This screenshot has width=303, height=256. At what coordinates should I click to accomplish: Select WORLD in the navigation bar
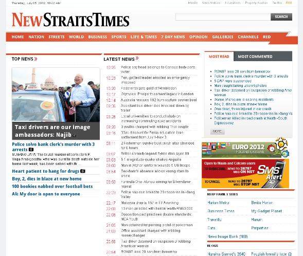pos(76,37)
